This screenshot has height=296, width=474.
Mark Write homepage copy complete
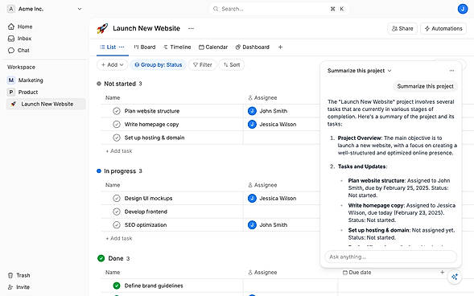pyautogui.click(x=117, y=124)
